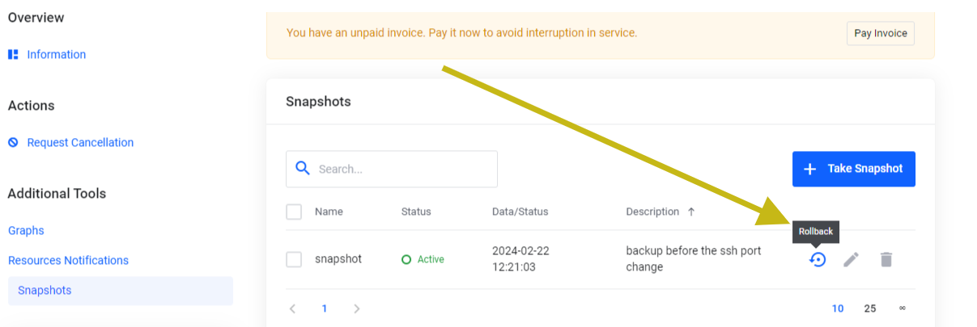Screen dimensions: 977x327
Task: Click the Information grid icon in sidebar
Action: [x=13, y=54]
